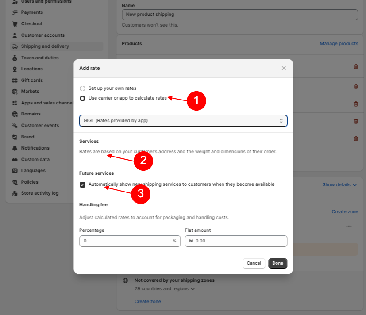Select "Set up your own rates" option
The width and height of the screenshot is (366, 315).
(82, 88)
